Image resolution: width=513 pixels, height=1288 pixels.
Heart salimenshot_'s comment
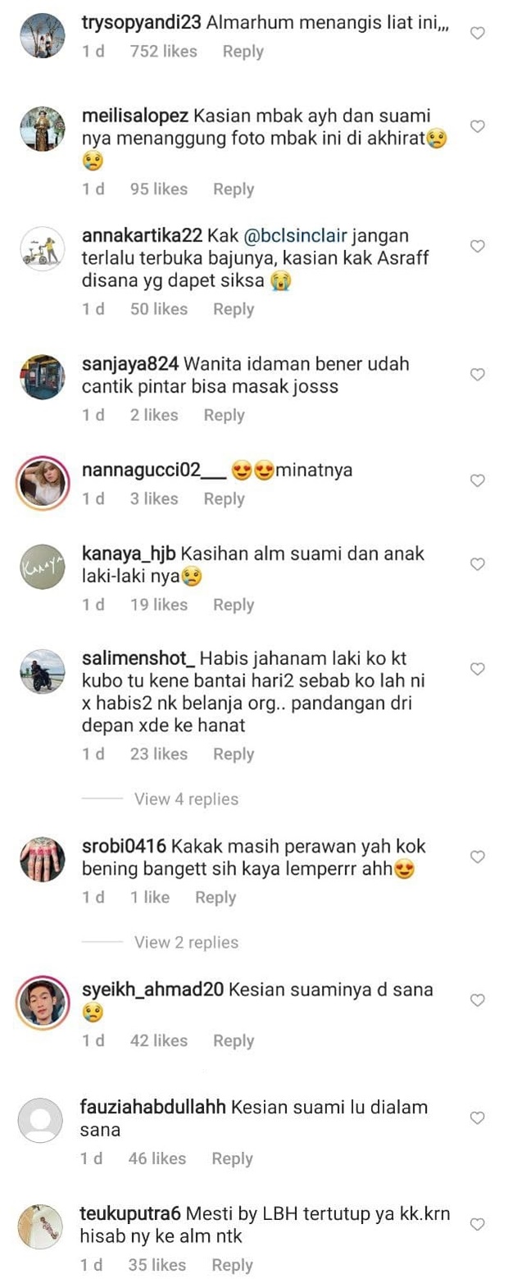(478, 670)
